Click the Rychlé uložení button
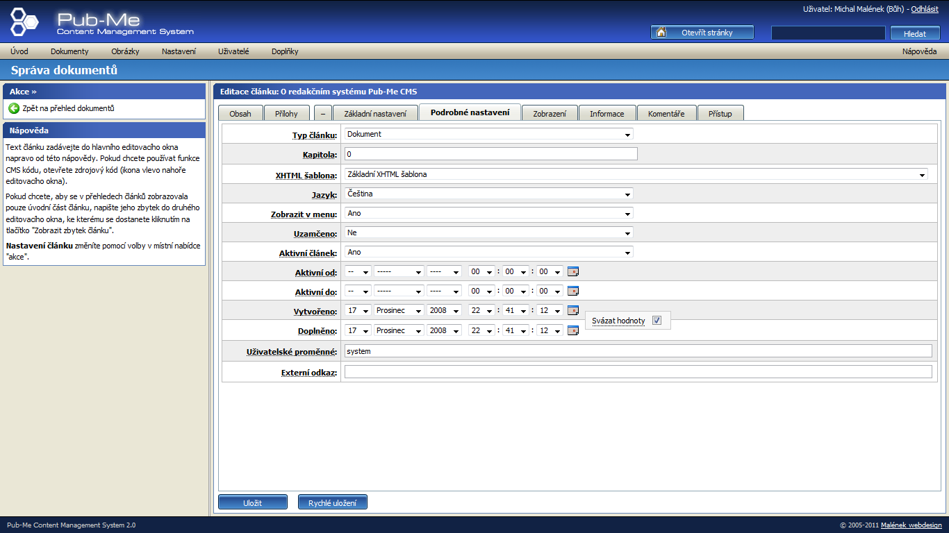The image size is (949, 533). pos(333,502)
